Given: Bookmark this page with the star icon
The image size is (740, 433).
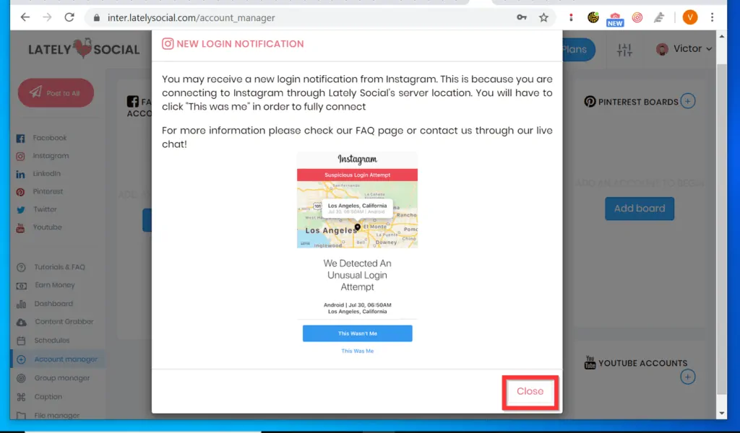Looking at the screenshot, I should pyautogui.click(x=543, y=17).
